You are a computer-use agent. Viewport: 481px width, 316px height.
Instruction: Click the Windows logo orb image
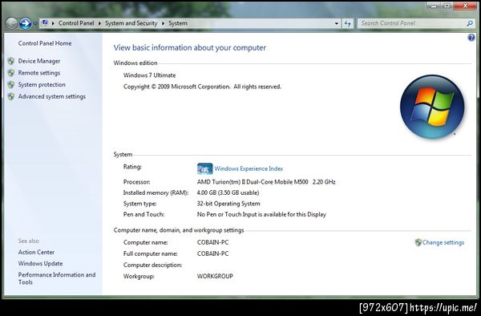tap(432, 107)
